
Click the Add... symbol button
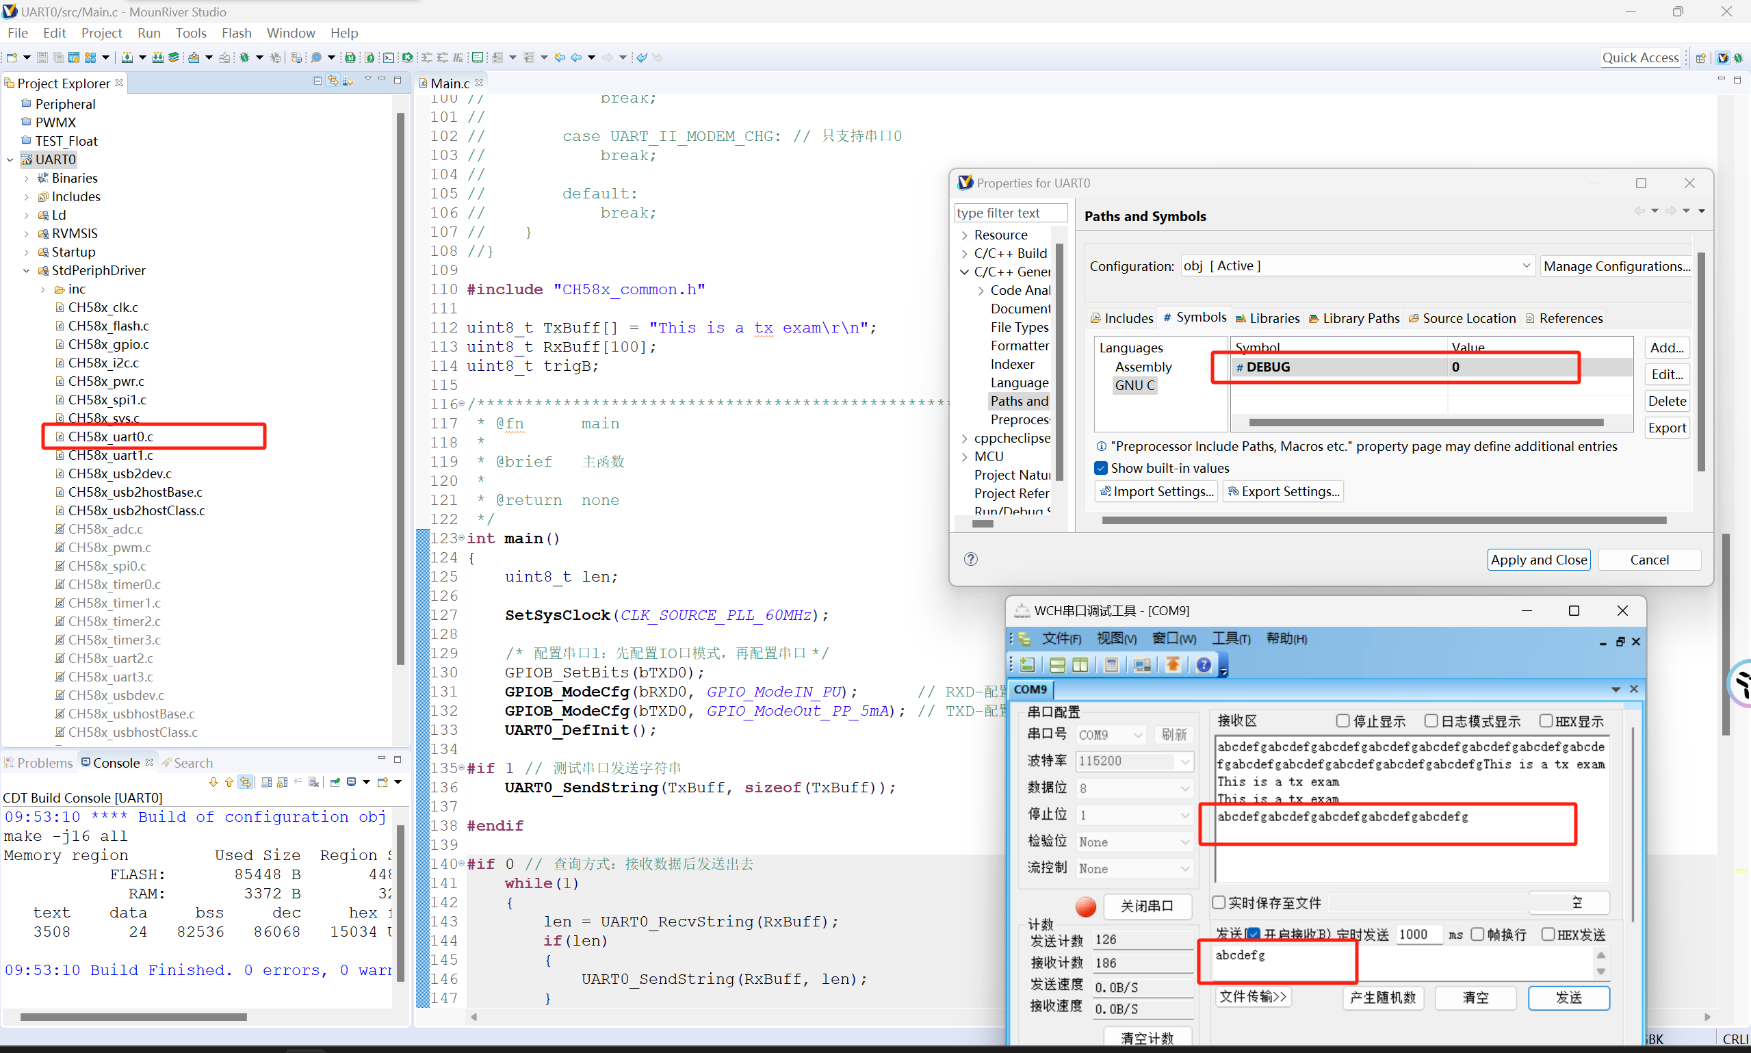click(x=1667, y=348)
